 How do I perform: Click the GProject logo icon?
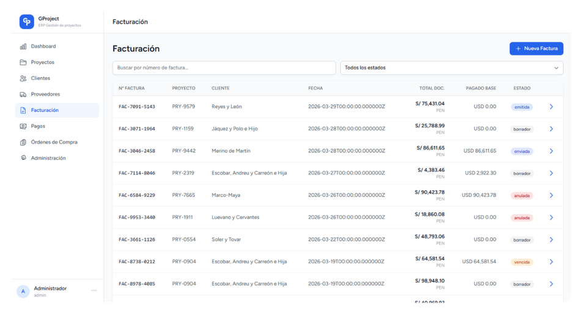point(27,22)
